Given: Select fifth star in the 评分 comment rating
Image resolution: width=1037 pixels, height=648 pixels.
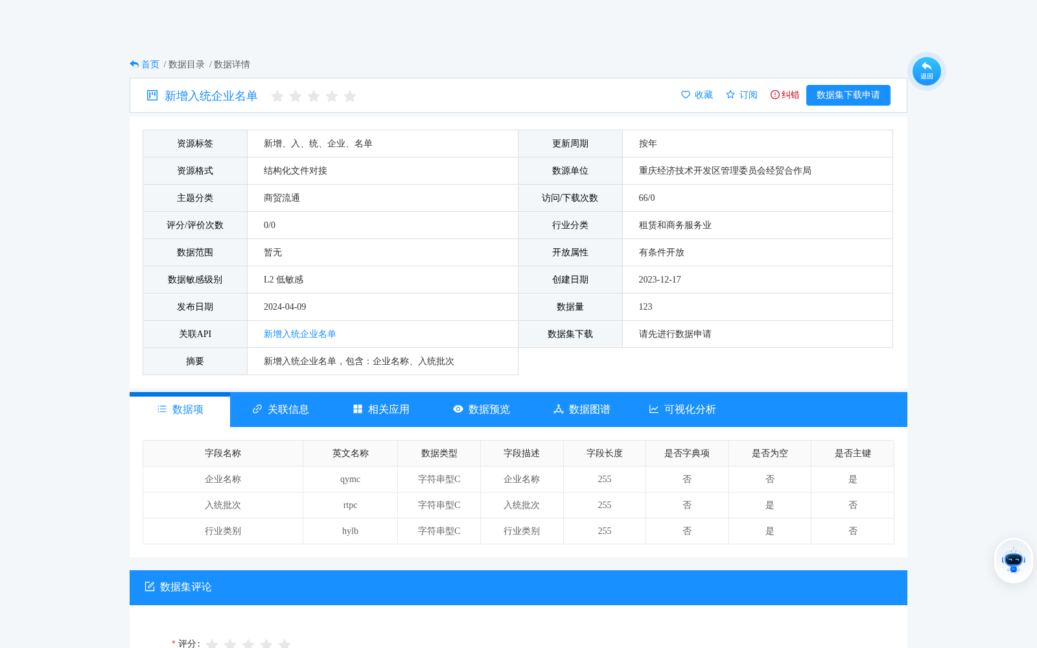Looking at the screenshot, I should 285,643.
